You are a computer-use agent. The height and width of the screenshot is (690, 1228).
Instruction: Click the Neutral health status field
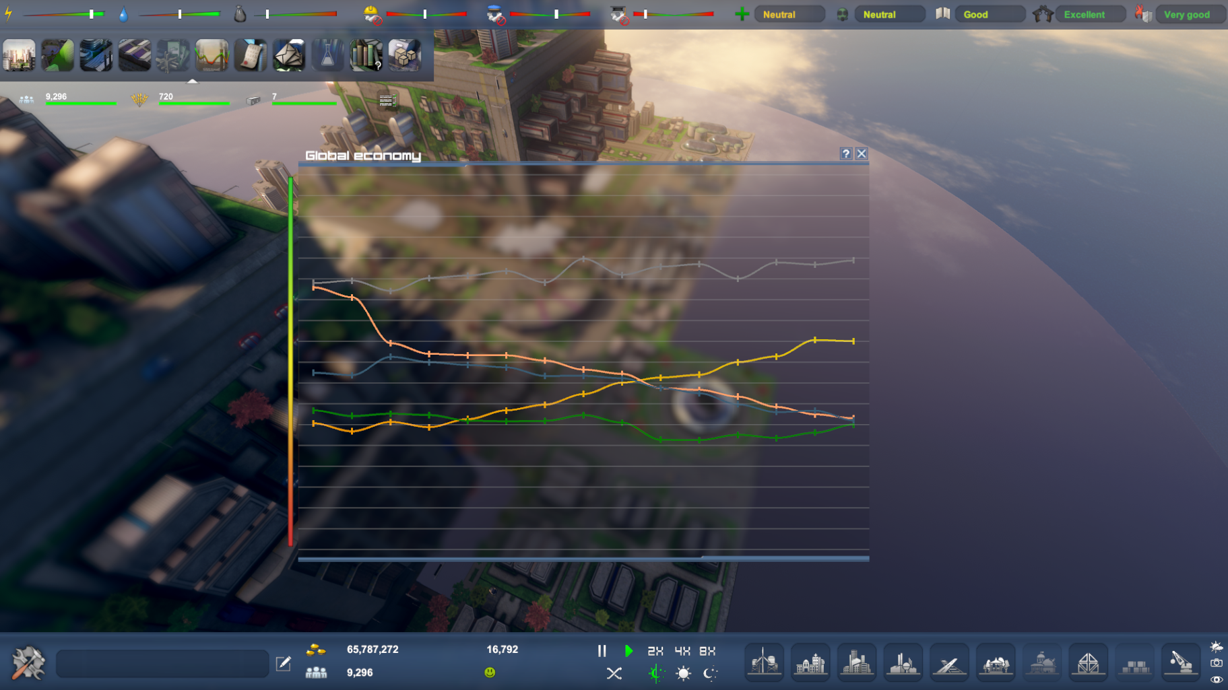[789, 14]
